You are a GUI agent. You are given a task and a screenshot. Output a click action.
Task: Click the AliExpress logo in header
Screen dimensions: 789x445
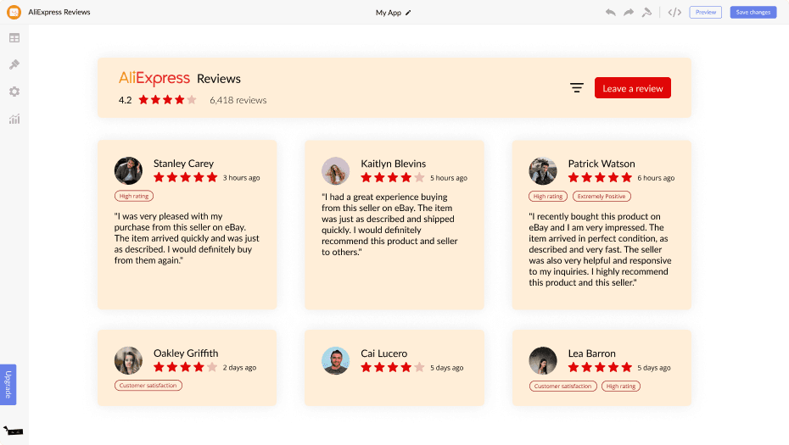coord(154,79)
